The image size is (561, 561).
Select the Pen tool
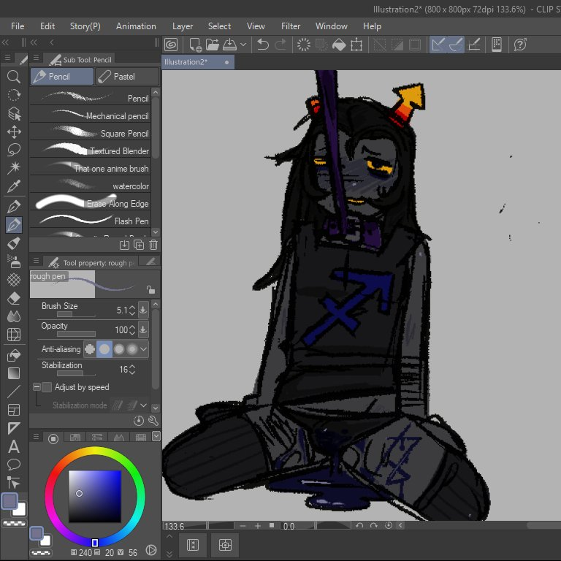14,207
